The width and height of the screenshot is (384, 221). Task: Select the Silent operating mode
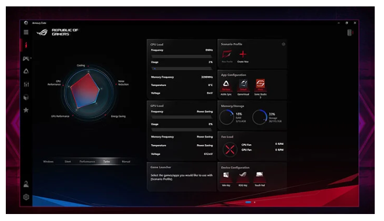[x=67, y=162]
